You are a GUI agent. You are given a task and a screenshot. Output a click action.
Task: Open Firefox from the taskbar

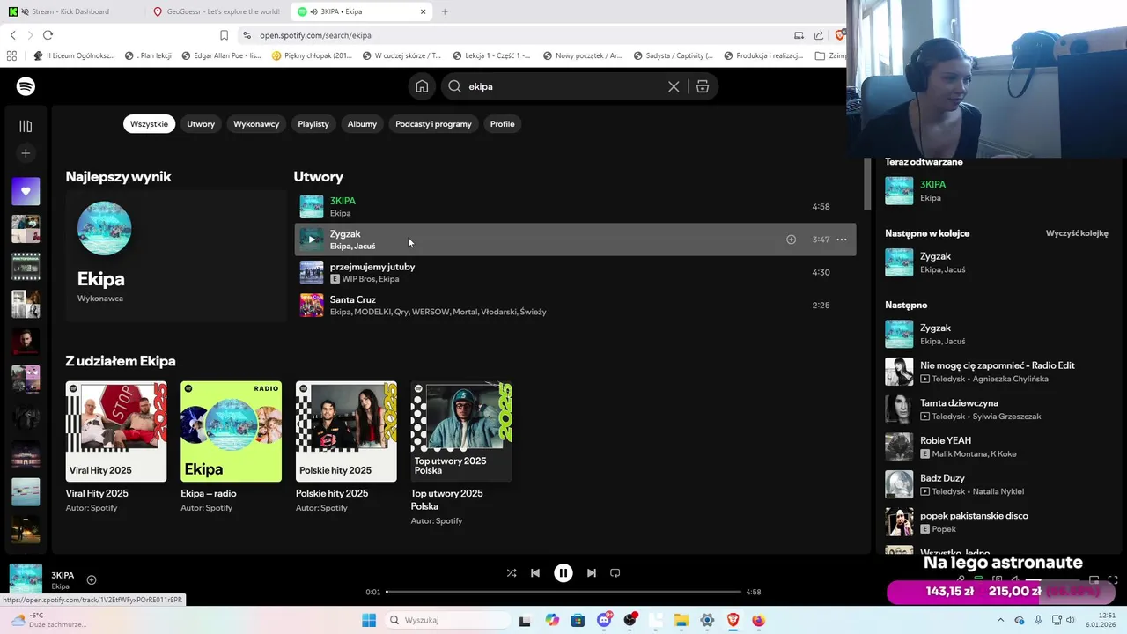point(758,620)
